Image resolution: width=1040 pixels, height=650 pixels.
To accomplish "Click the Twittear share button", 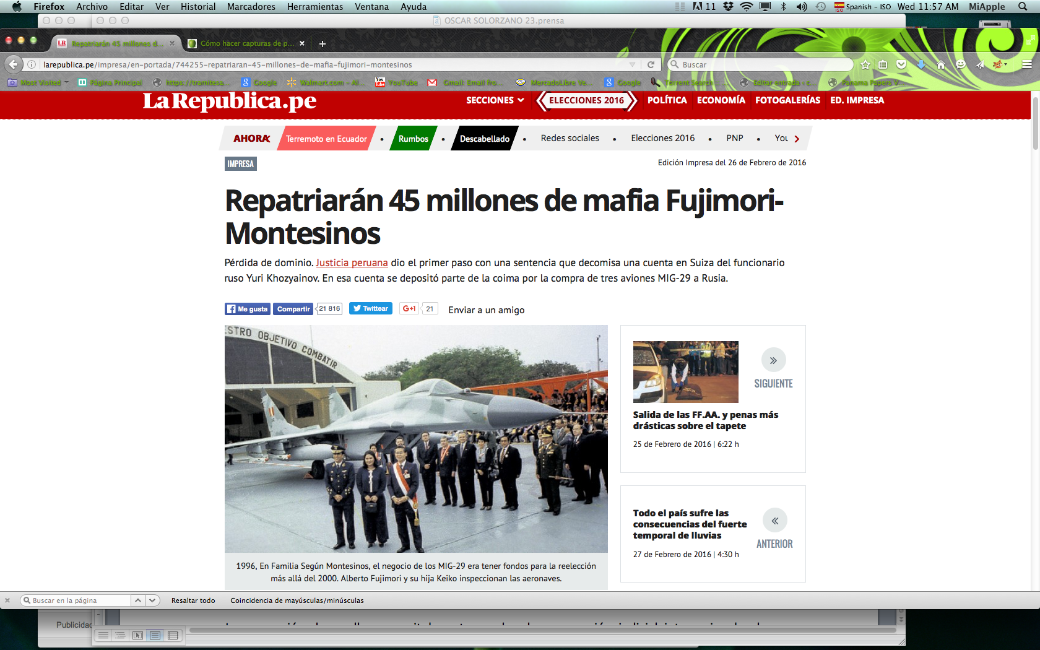I will (x=370, y=308).
